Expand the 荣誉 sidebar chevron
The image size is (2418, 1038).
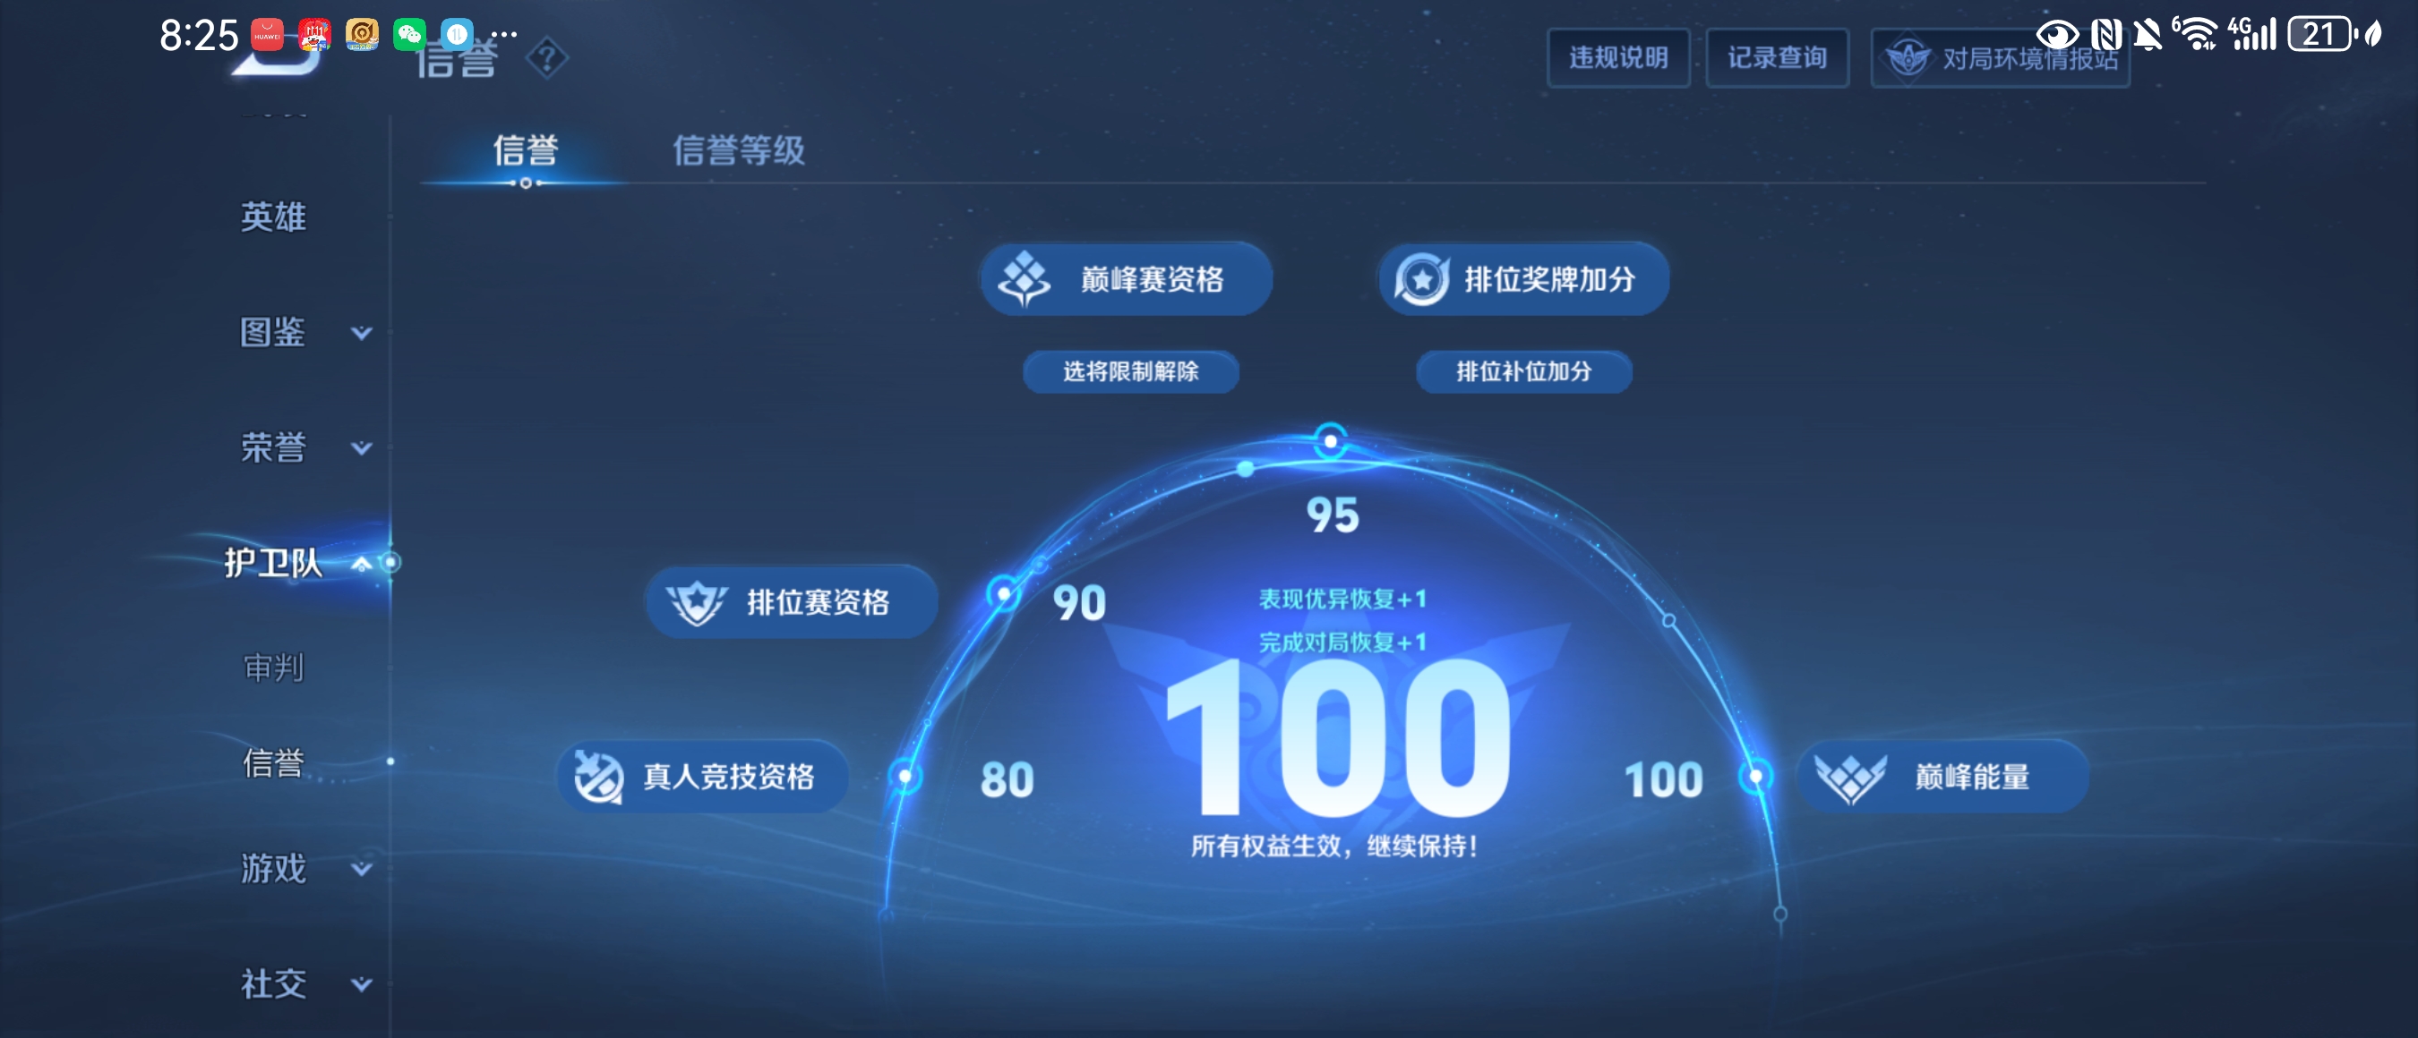point(362,448)
